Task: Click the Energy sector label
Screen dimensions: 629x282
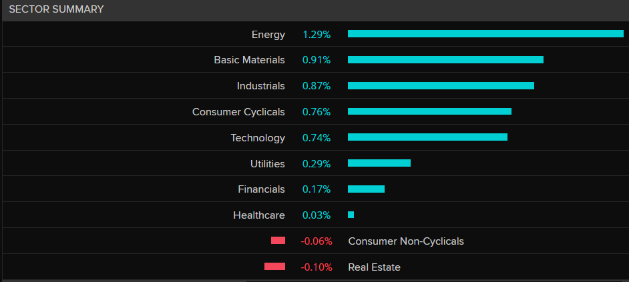Action: [x=268, y=34]
